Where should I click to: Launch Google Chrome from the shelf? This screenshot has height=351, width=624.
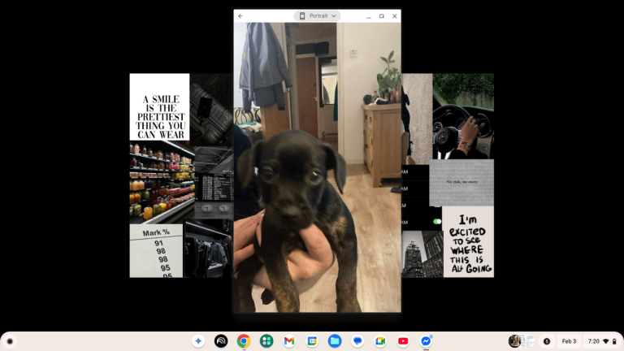click(244, 341)
